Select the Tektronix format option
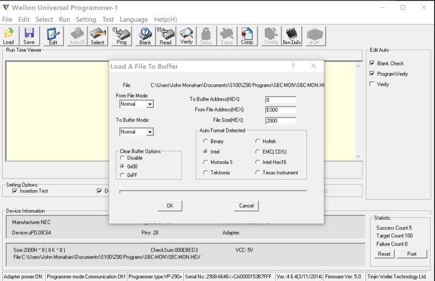Image resolution: width=435 pixels, height=281 pixels. (206, 173)
